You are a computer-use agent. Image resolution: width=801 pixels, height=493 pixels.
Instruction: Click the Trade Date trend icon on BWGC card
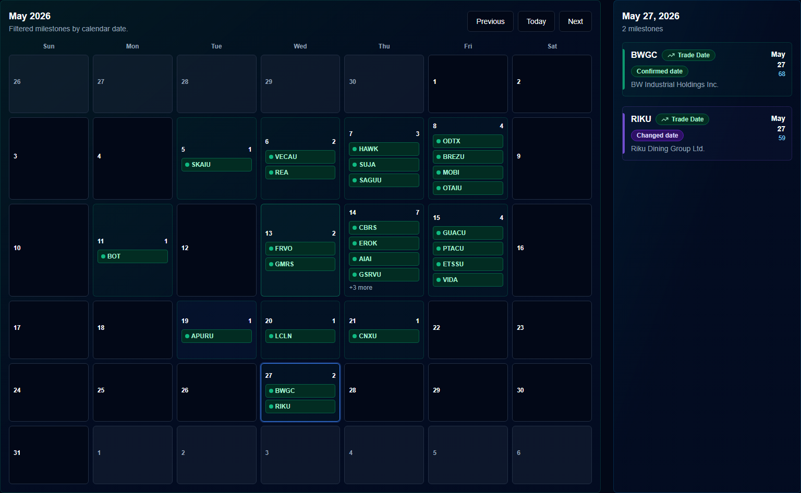point(671,55)
